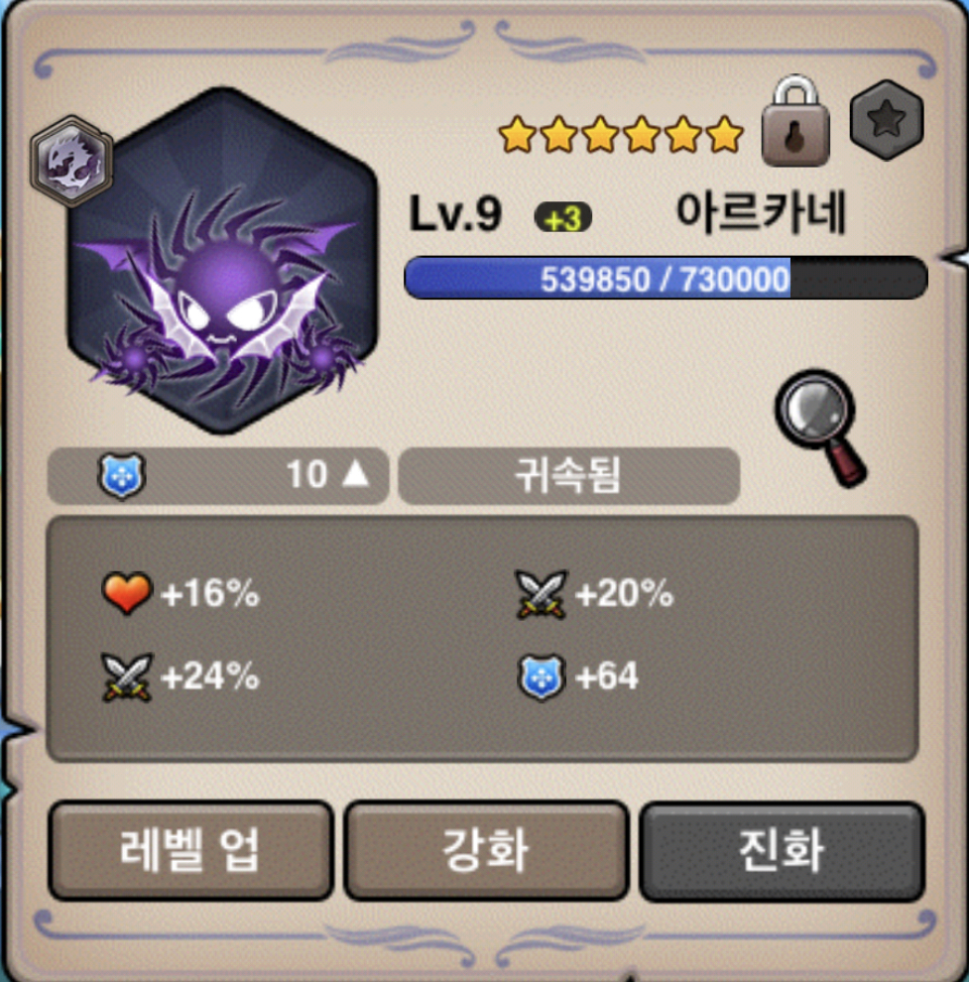Viewport: 969px width, 982px height.
Task: Click the experience bar showing 539850 / 730000
Action: 666,278
